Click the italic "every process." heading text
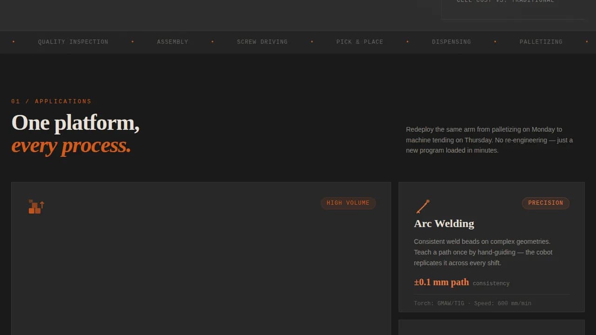Image resolution: width=596 pixels, height=335 pixels. [71, 145]
